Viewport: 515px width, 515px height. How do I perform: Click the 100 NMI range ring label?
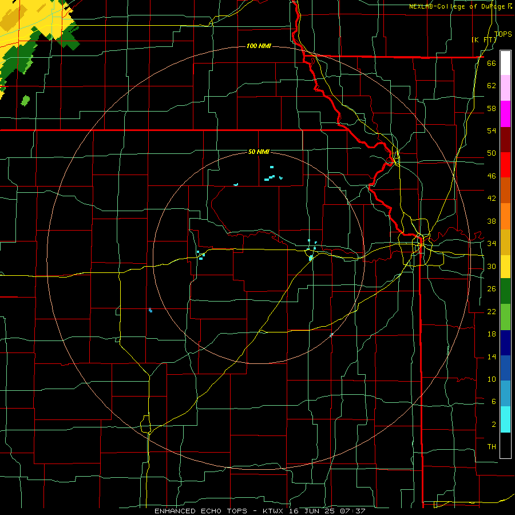(x=259, y=46)
